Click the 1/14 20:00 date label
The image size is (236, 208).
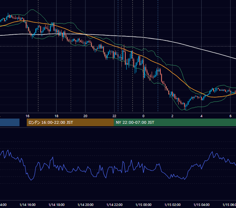point(85,205)
